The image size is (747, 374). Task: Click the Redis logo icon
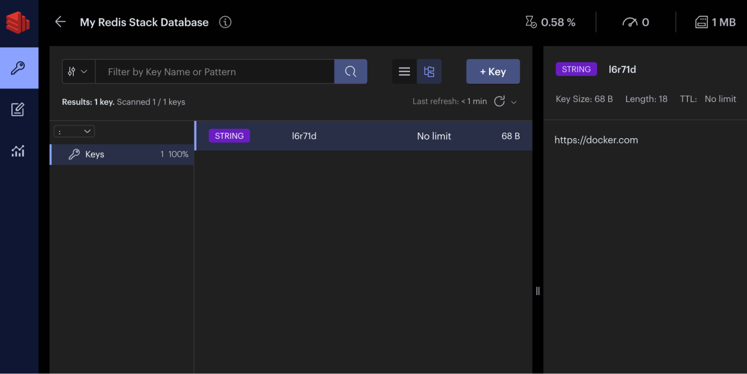coord(18,22)
